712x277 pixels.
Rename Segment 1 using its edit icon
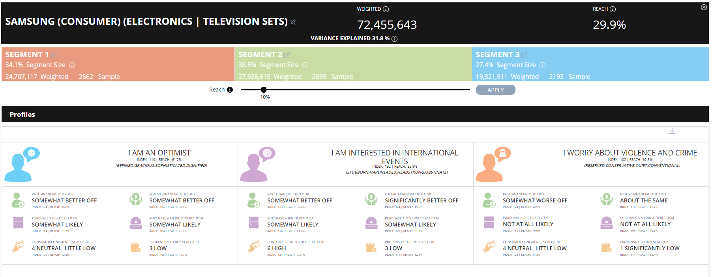pos(54,55)
